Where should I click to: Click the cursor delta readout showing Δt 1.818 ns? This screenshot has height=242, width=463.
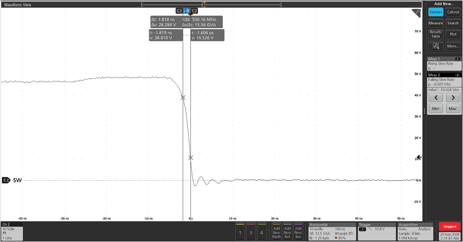pyautogui.click(x=187, y=22)
